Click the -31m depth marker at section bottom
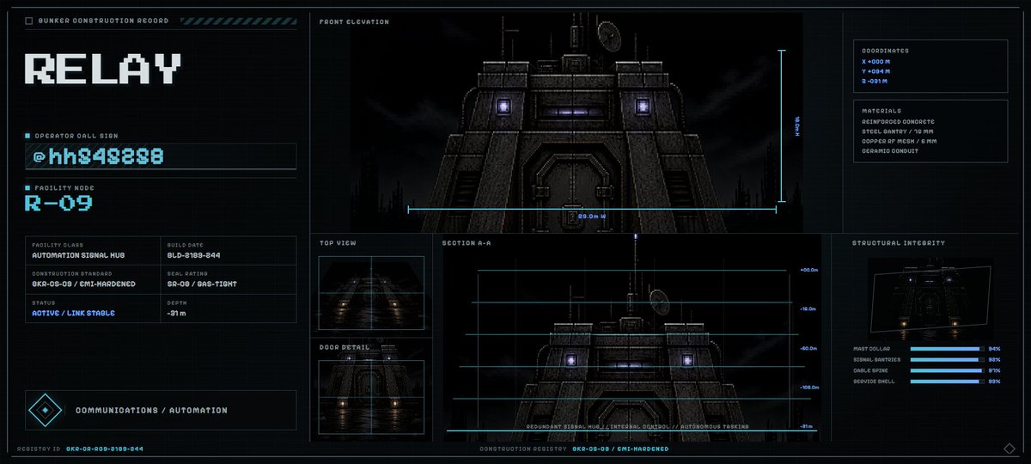 pyautogui.click(x=807, y=426)
